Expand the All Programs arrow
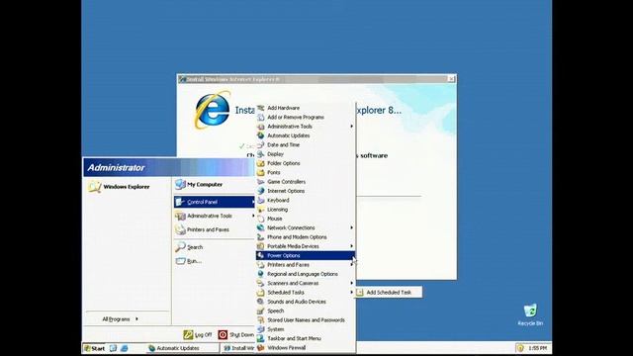This screenshot has height=356, width=633. 136,319
